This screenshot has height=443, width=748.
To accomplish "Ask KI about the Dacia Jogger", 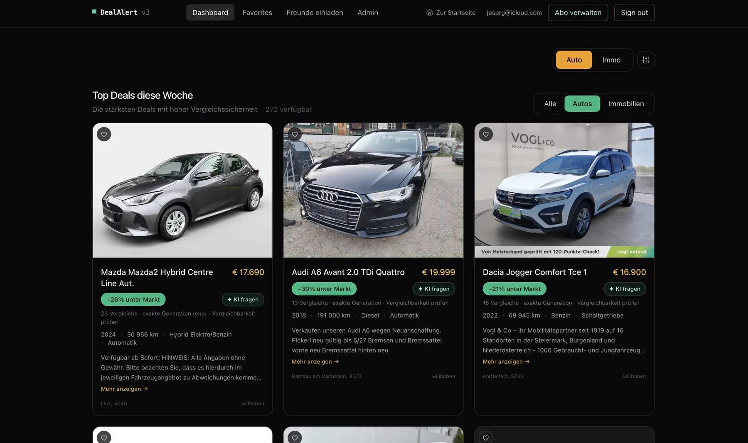I will (x=625, y=289).
